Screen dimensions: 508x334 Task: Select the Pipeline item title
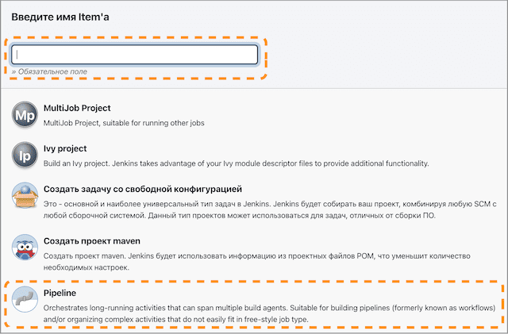pos(60,293)
